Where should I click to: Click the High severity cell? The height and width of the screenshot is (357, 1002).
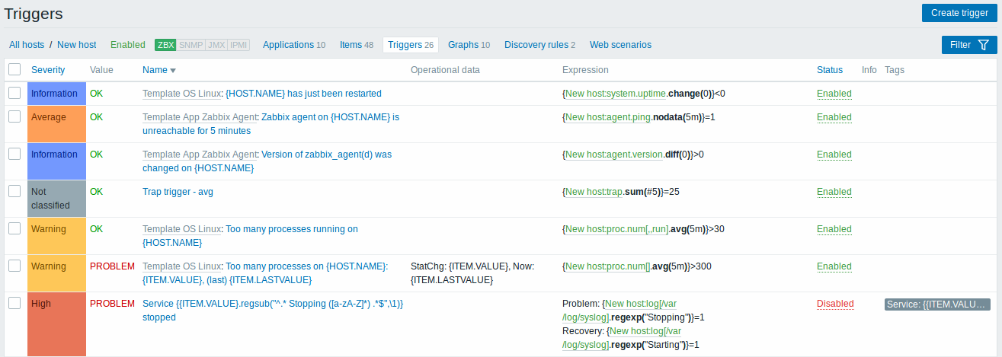point(57,324)
